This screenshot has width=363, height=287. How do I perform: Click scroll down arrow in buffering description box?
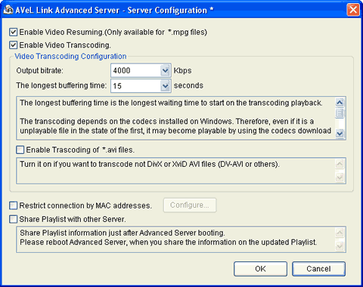[340, 134]
